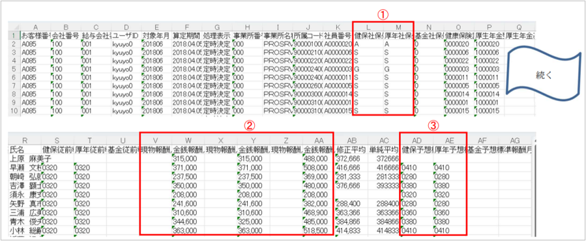Click the 算定期間 header cell
Viewport: 586px width, 241px height.
(186, 36)
